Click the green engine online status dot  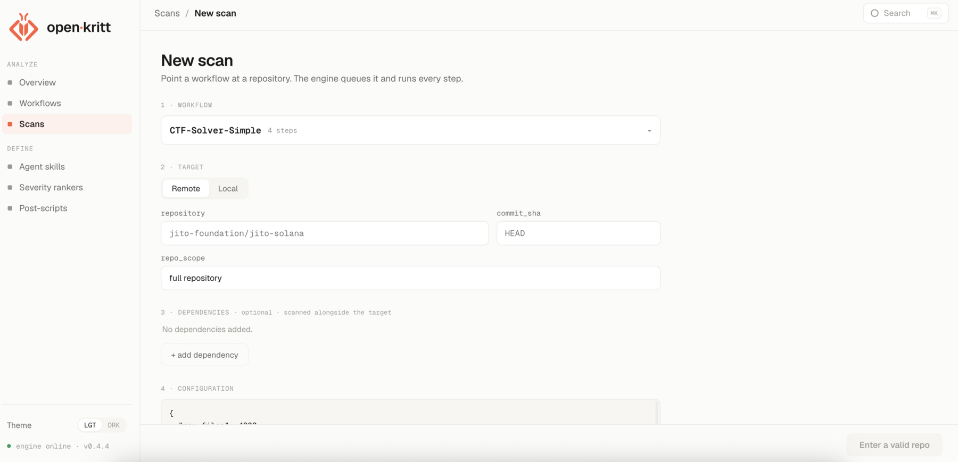tap(9, 446)
